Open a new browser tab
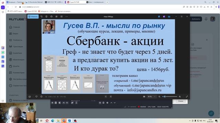 click(107, 2)
